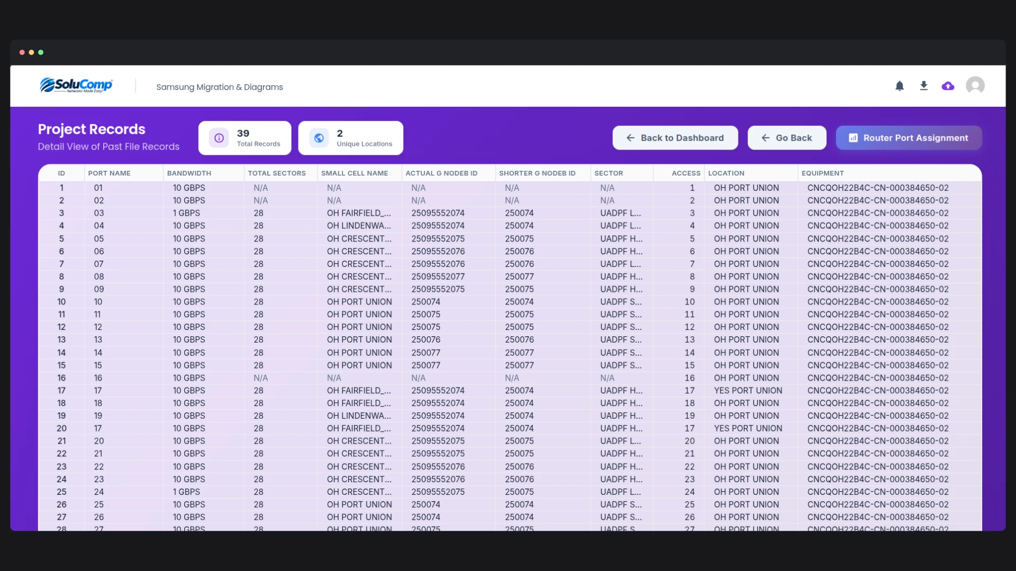
Task: Click Back to Dashboard button
Action: (675, 137)
